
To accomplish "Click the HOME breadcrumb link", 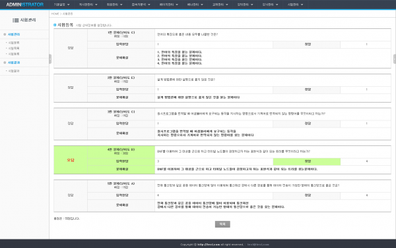I will pyautogui.click(x=55, y=14).
